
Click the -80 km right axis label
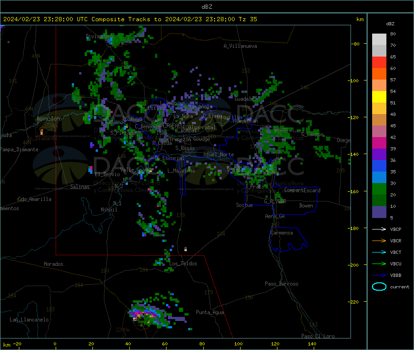click(x=355, y=44)
